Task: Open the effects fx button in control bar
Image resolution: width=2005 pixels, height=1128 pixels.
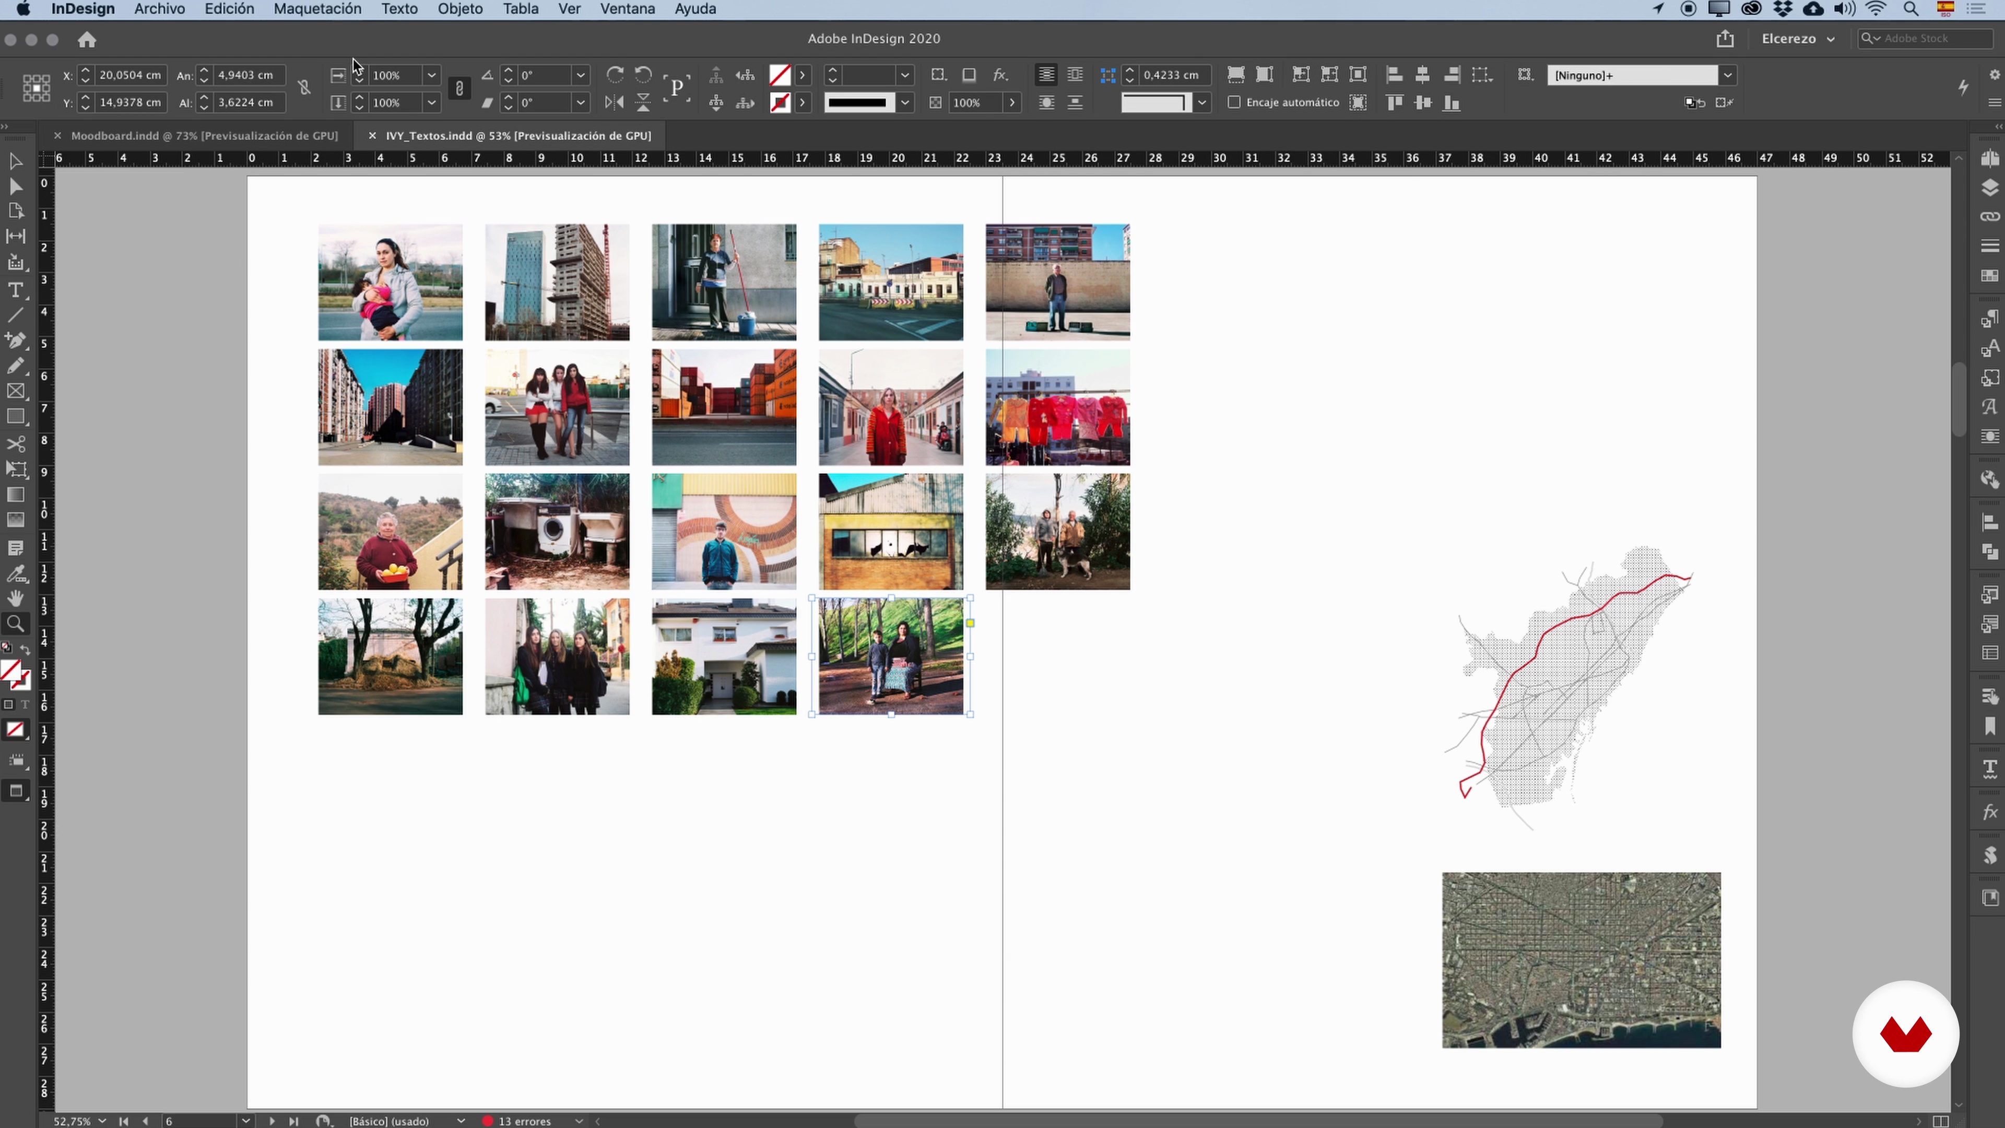Action: click(1000, 75)
